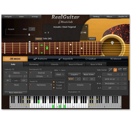Screen dimensions: 131x119
Task: Switch to Pattern mode tab
Action: click(40, 59)
